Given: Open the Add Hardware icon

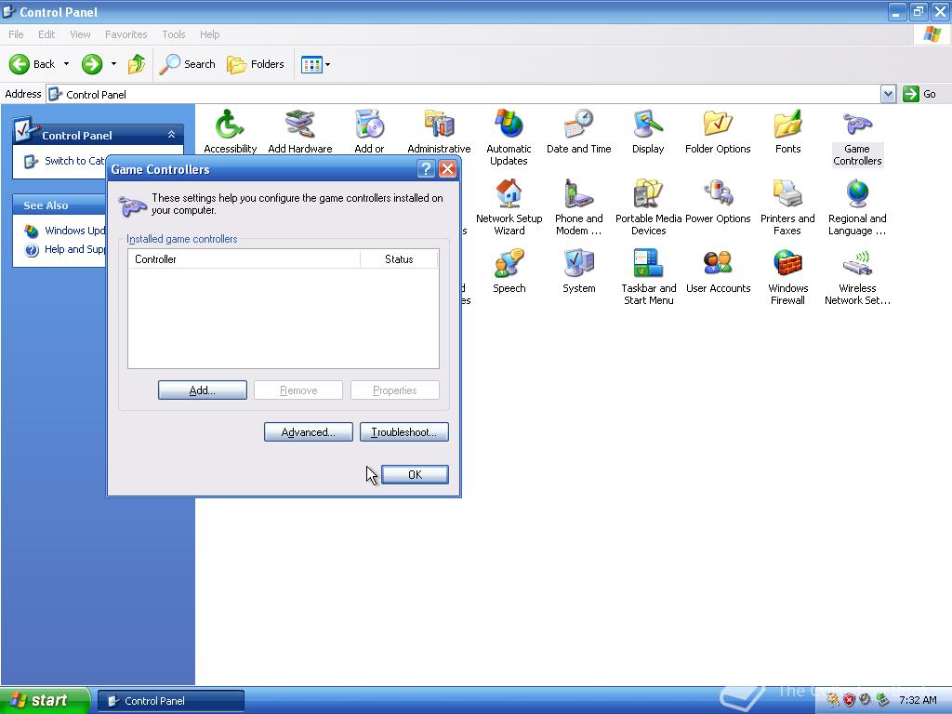Looking at the screenshot, I should click(300, 130).
